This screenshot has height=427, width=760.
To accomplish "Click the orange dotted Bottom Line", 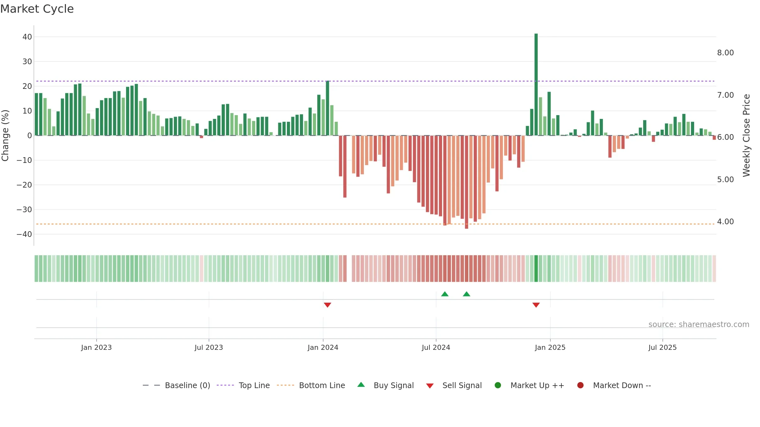I will 375,224.
